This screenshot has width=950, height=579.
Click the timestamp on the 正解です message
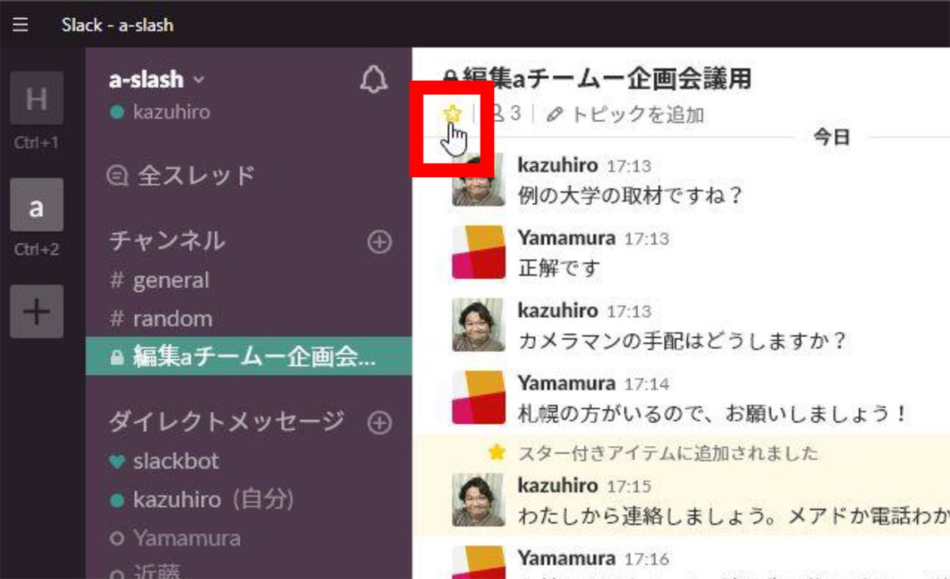pos(648,239)
